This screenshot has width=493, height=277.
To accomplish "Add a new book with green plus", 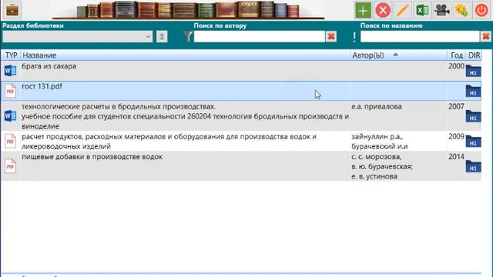I will pyautogui.click(x=363, y=10).
